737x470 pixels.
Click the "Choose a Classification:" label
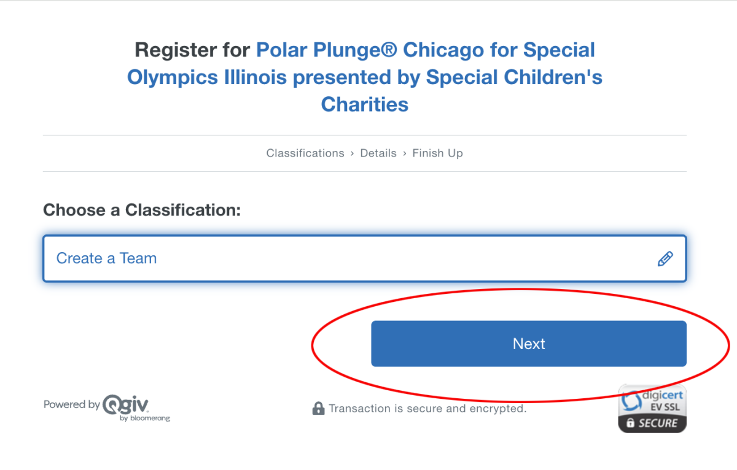click(142, 210)
